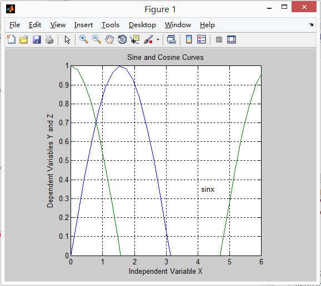Open the View menu
Screen dimensions: 321x286
click(58, 25)
